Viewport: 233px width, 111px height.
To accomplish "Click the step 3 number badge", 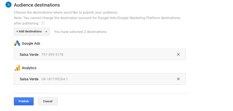I will click(x=8, y=5).
